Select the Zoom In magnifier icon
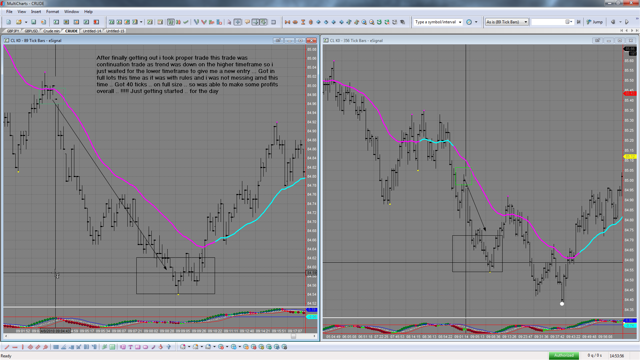 (364, 22)
